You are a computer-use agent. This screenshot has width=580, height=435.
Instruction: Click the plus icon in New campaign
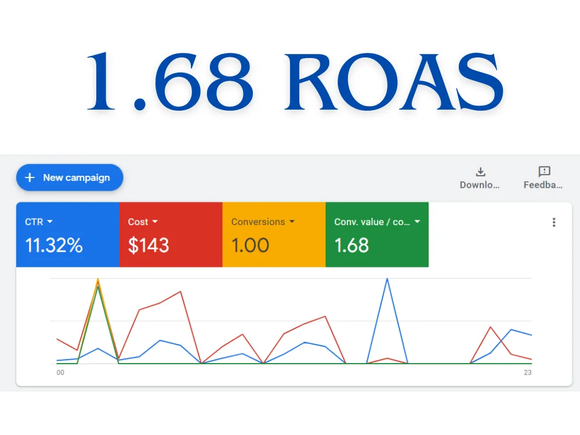[x=30, y=177]
